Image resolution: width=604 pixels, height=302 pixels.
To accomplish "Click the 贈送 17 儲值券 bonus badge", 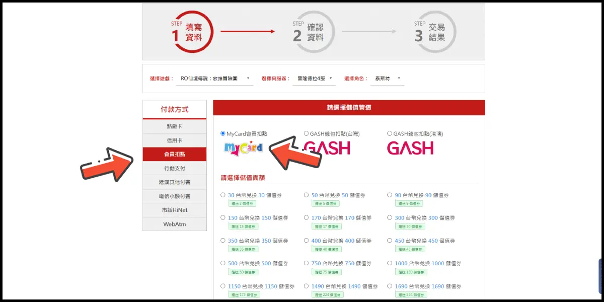I will (327, 226).
